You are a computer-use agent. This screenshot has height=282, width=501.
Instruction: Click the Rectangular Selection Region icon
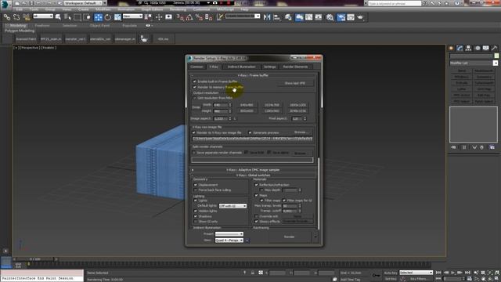coord(77,17)
